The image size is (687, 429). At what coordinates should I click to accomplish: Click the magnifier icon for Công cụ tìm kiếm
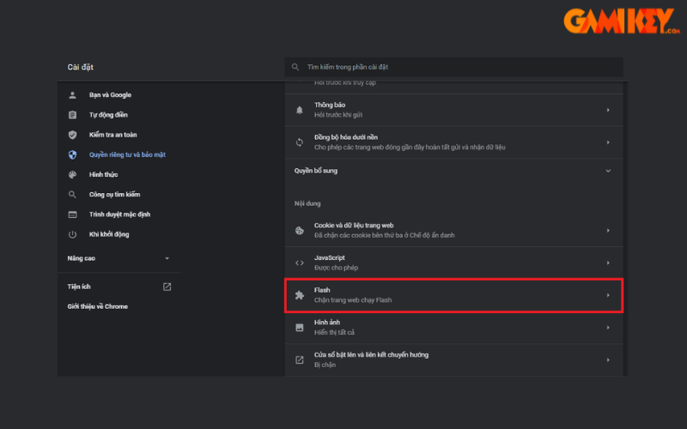coord(72,195)
